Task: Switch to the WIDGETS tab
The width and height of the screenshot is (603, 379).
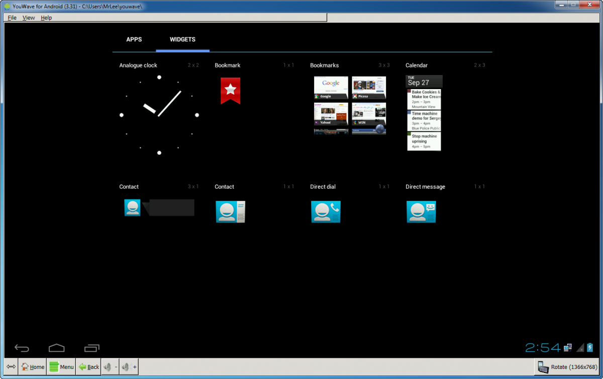Action: point(182,39)
